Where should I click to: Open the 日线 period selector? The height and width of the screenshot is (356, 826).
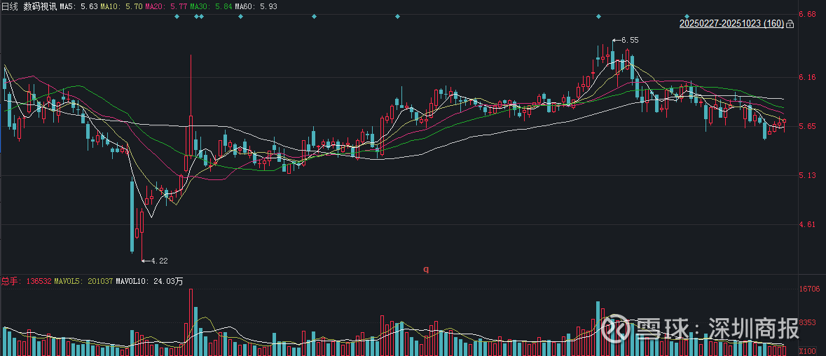tap(10, 6)
